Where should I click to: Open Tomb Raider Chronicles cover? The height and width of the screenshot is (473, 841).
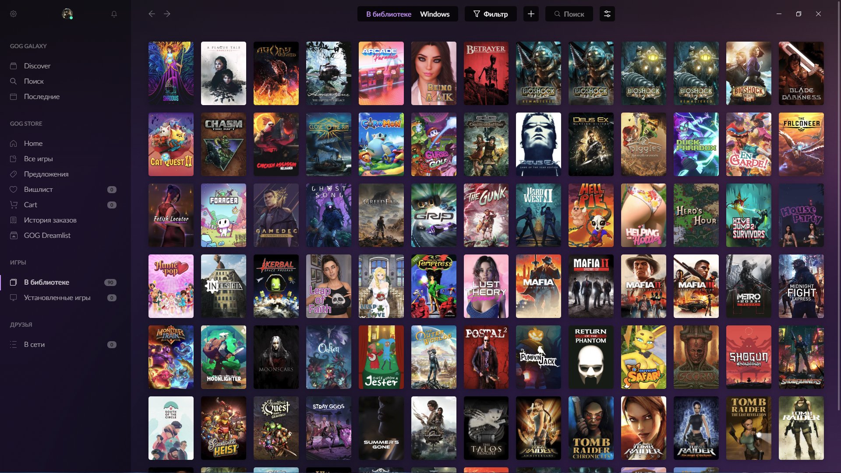pos(591,428)
